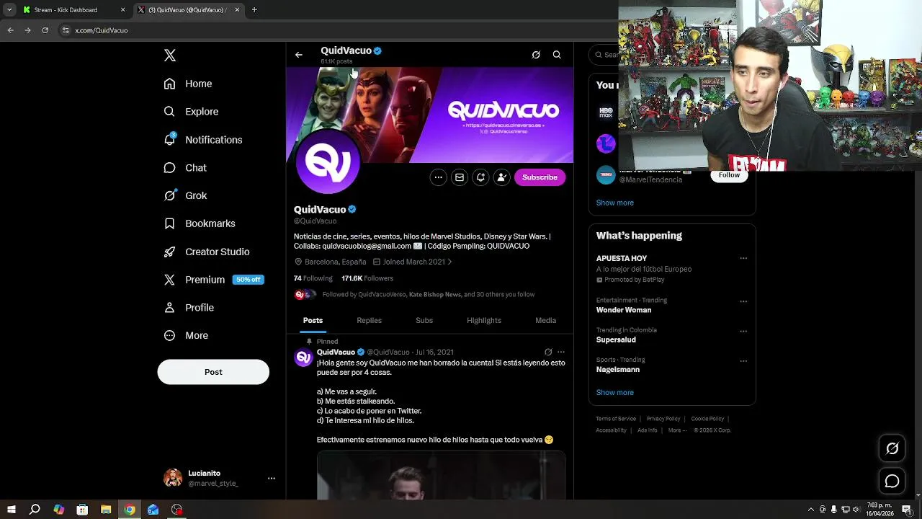Open QuidVacuo round profile picture
This screenshot has width=922, height=519.
click(328, 162)
